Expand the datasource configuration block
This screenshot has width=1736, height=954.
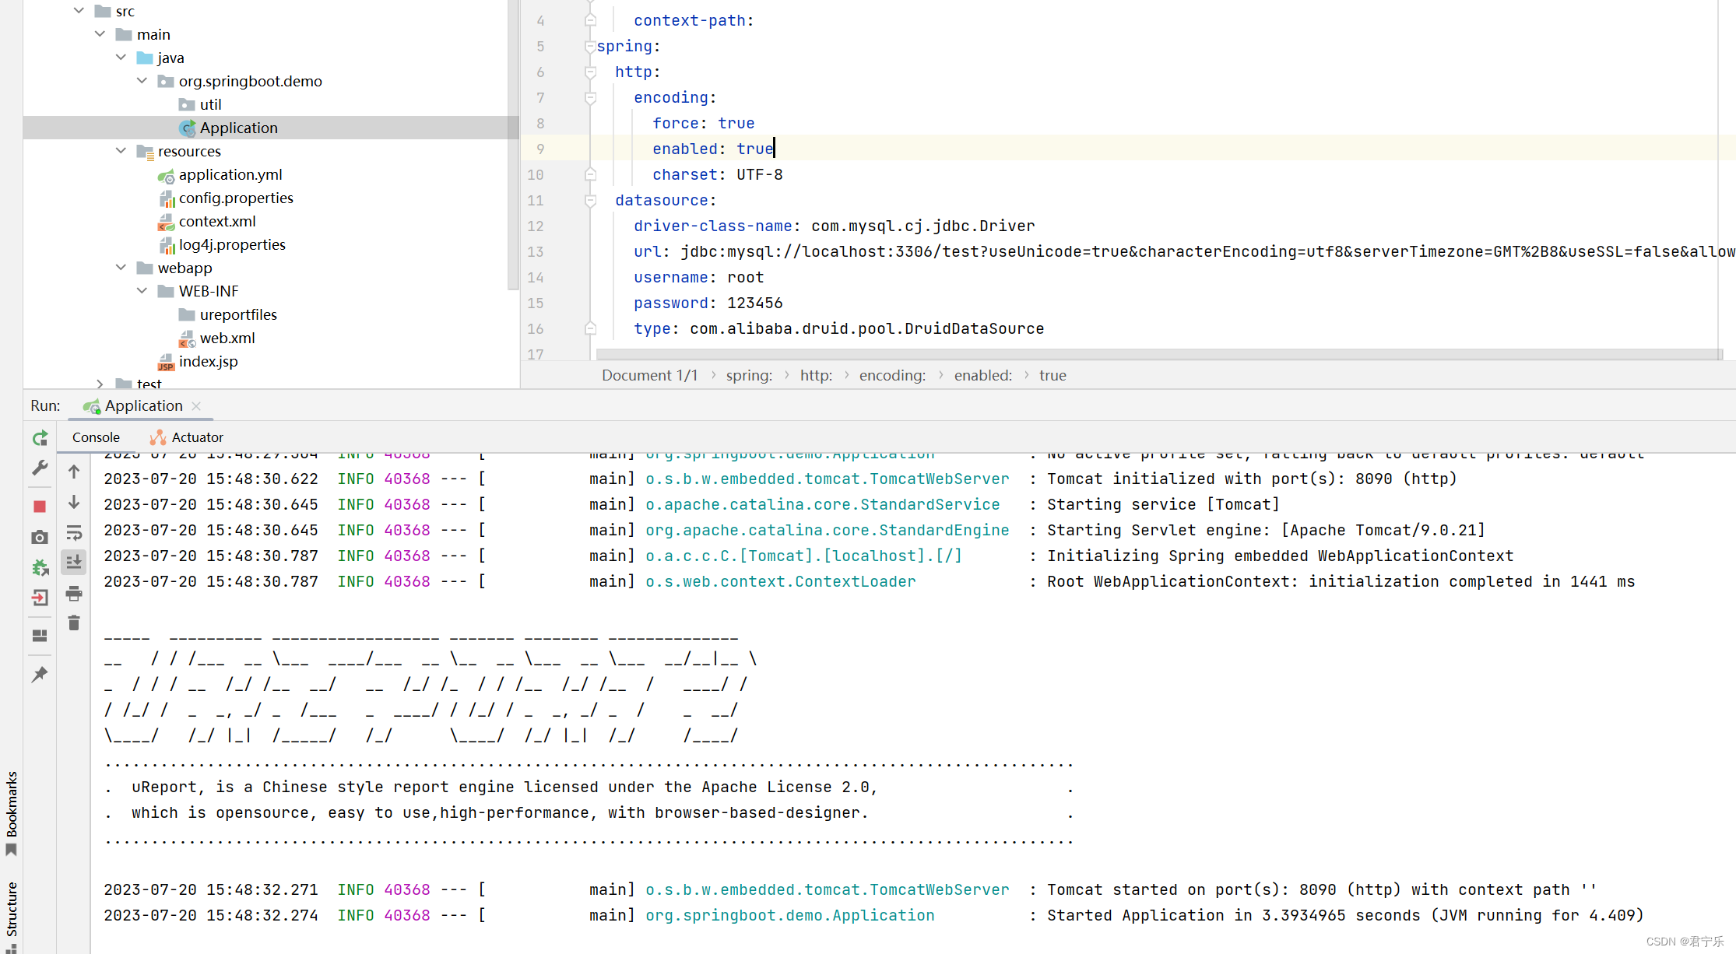coord(590,200)
